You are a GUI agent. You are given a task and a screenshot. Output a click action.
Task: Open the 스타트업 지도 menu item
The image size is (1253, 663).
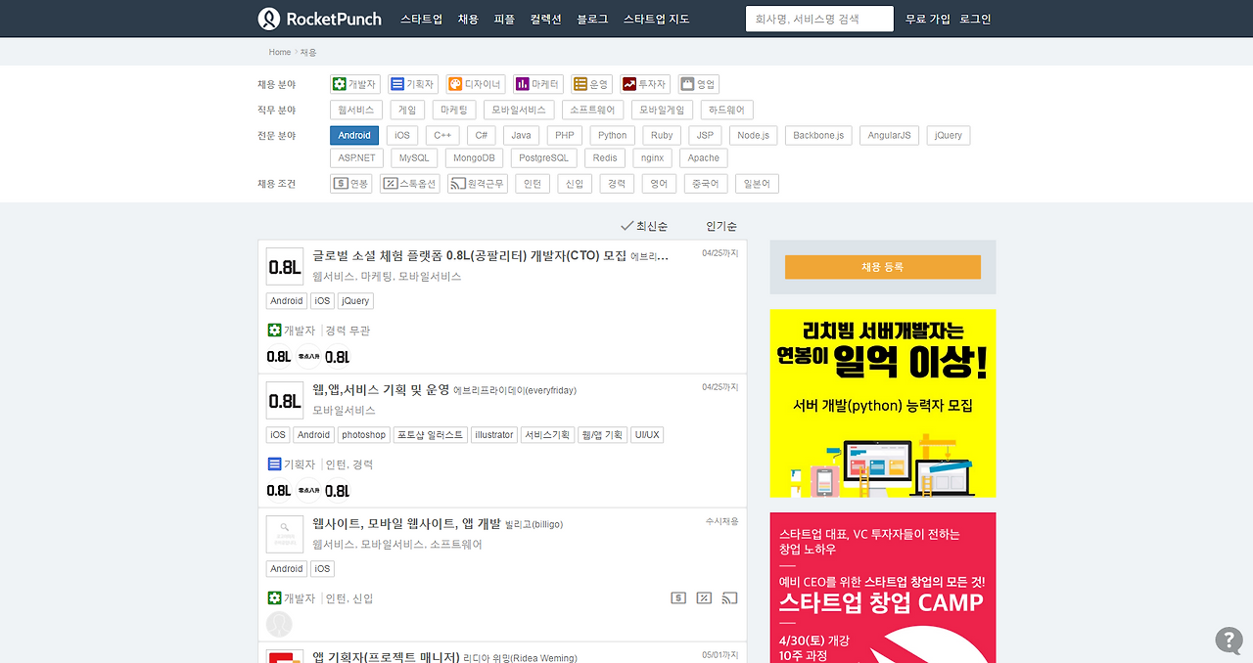(656, 18)
